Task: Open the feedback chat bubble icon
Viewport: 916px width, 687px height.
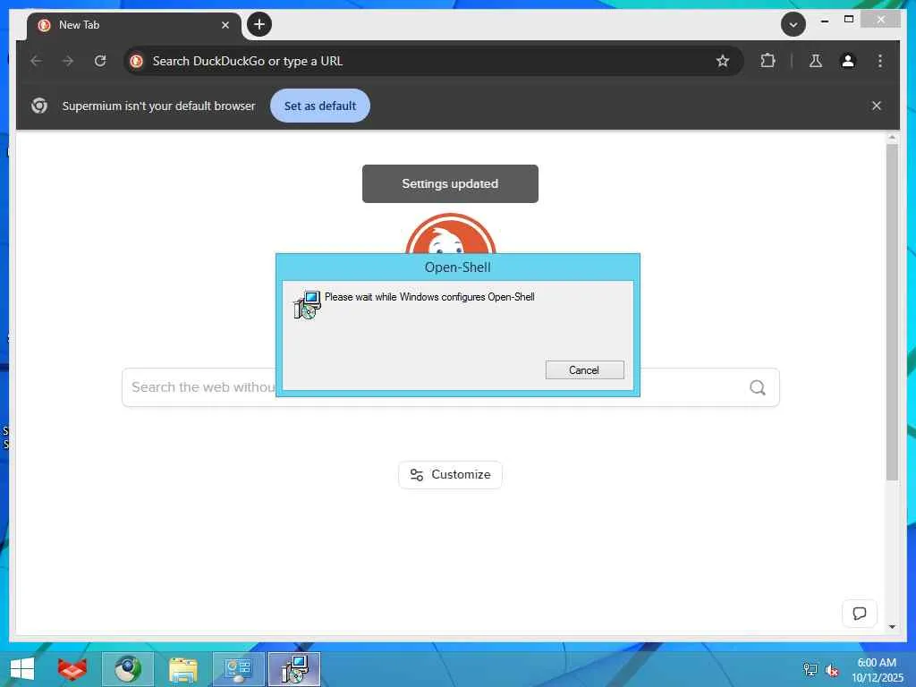Action: tap(860, 614)
